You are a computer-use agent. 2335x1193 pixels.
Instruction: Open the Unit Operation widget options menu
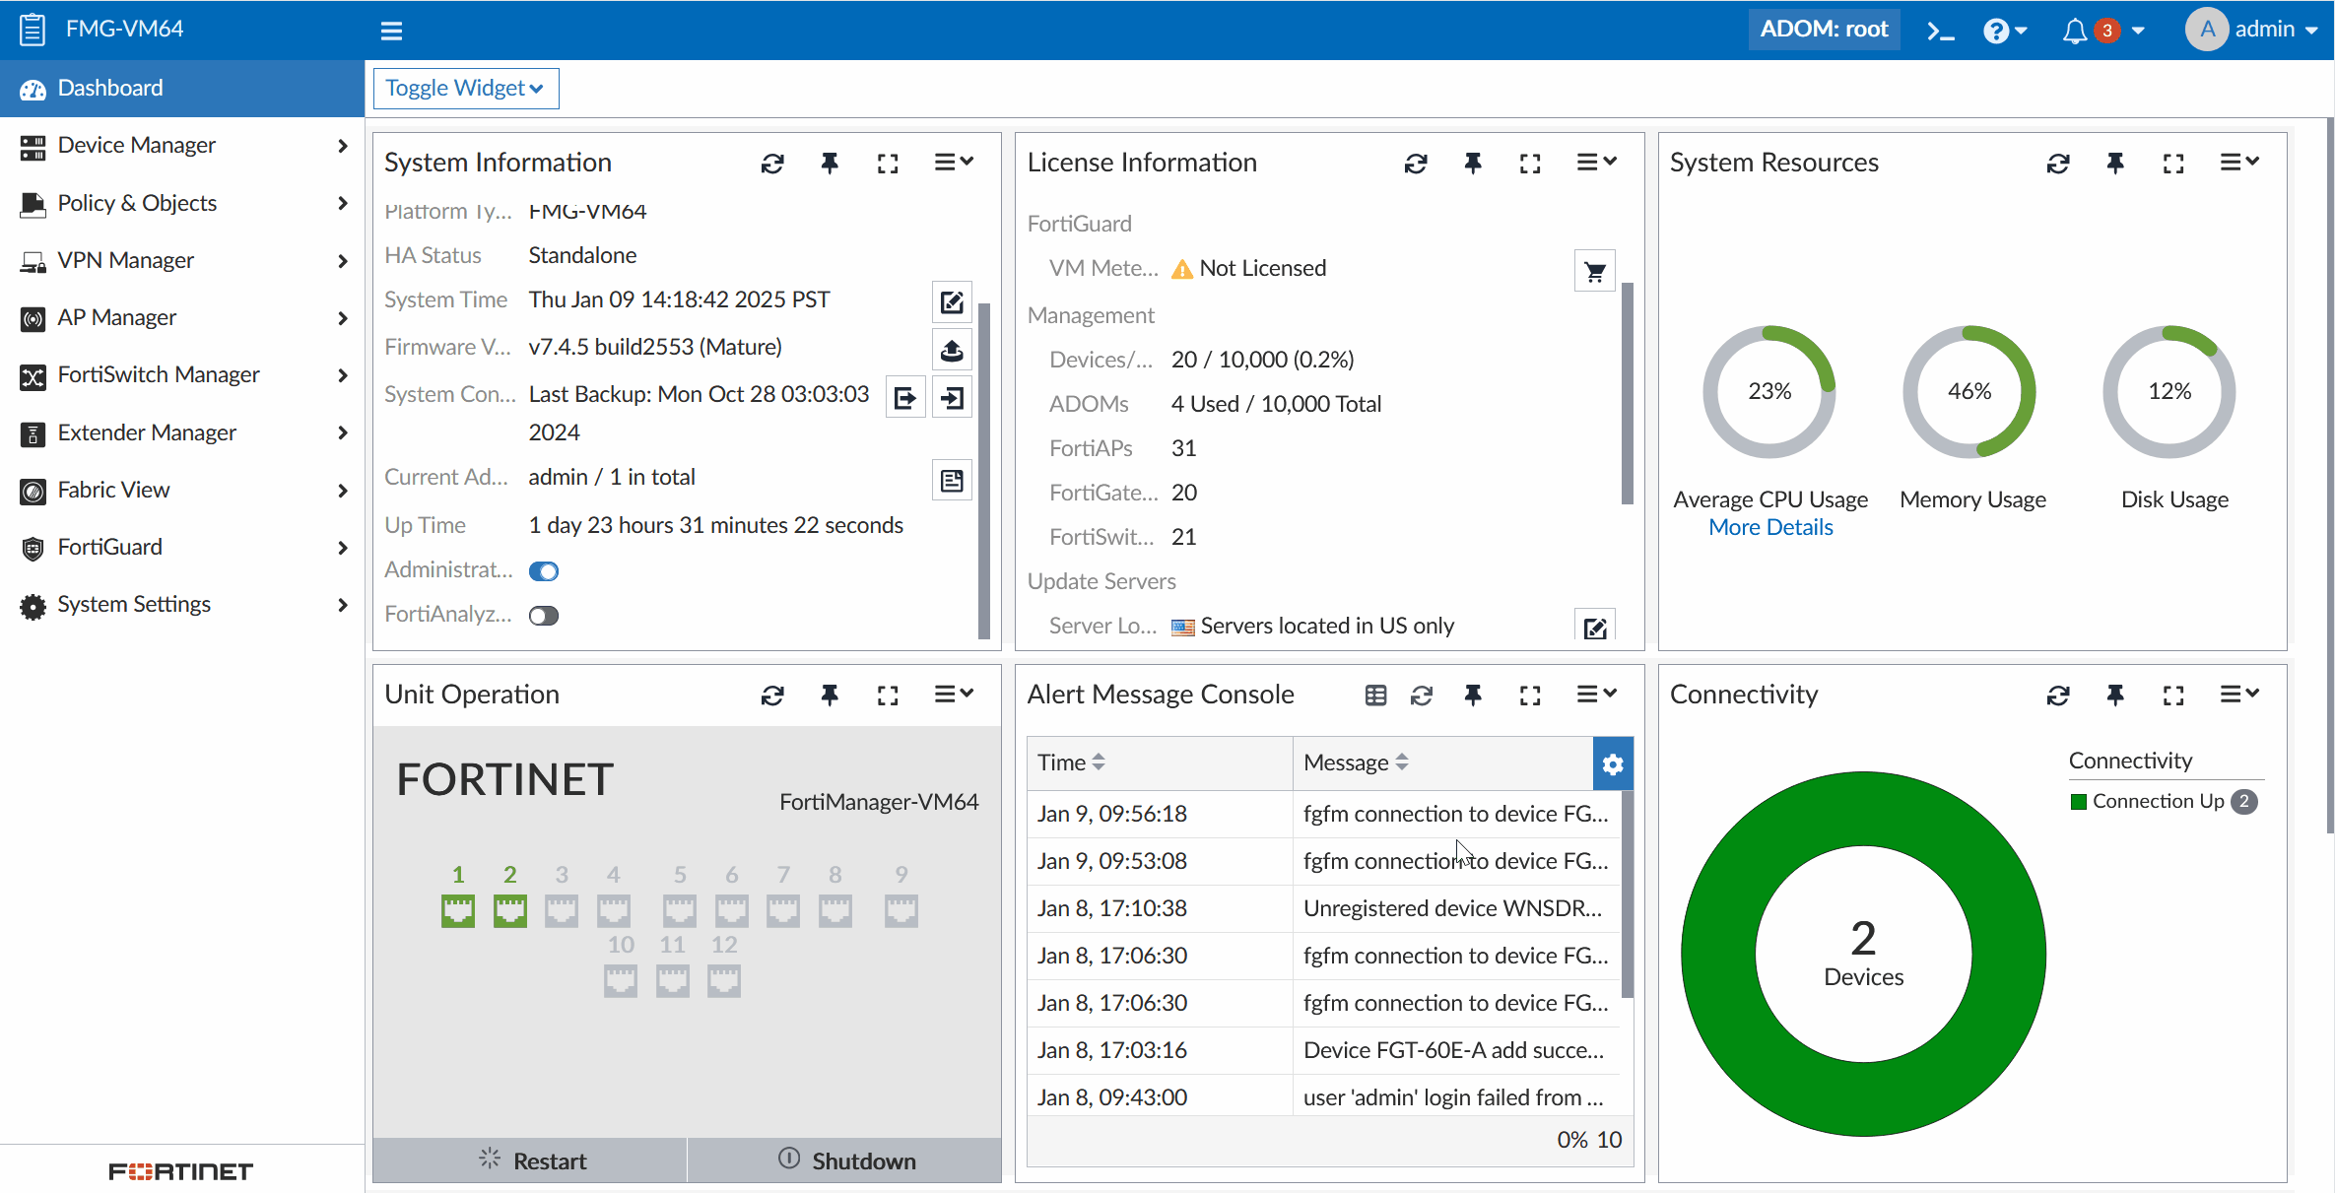point(954,695)
